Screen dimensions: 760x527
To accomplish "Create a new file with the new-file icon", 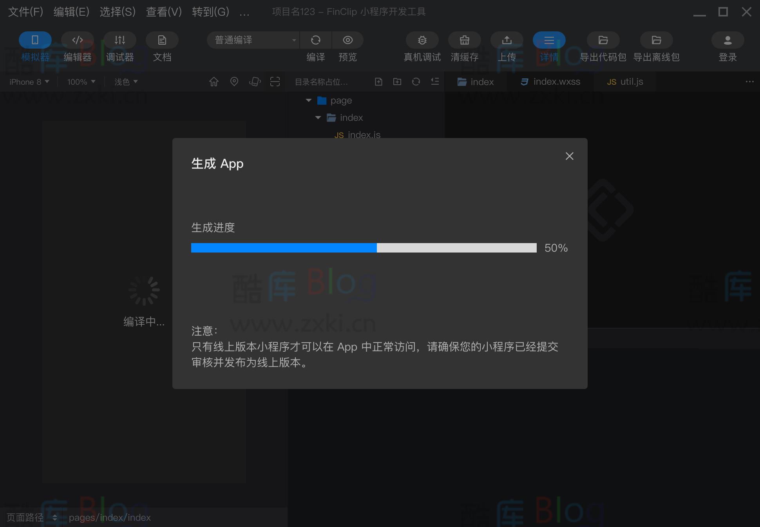I will pos(378,82).
